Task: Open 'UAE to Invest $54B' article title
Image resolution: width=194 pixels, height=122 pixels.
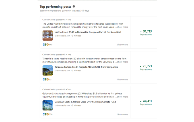Action: 88,32
